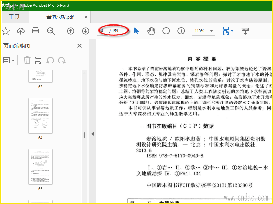Switch to the 岩溶地质.pdf tab
This screenshot has height=204, width=273.
[x=60, y=17]
